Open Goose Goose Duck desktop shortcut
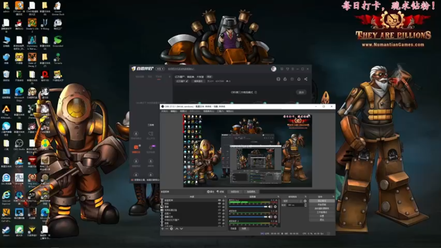 pyautogui.click(x=58, y=8)
